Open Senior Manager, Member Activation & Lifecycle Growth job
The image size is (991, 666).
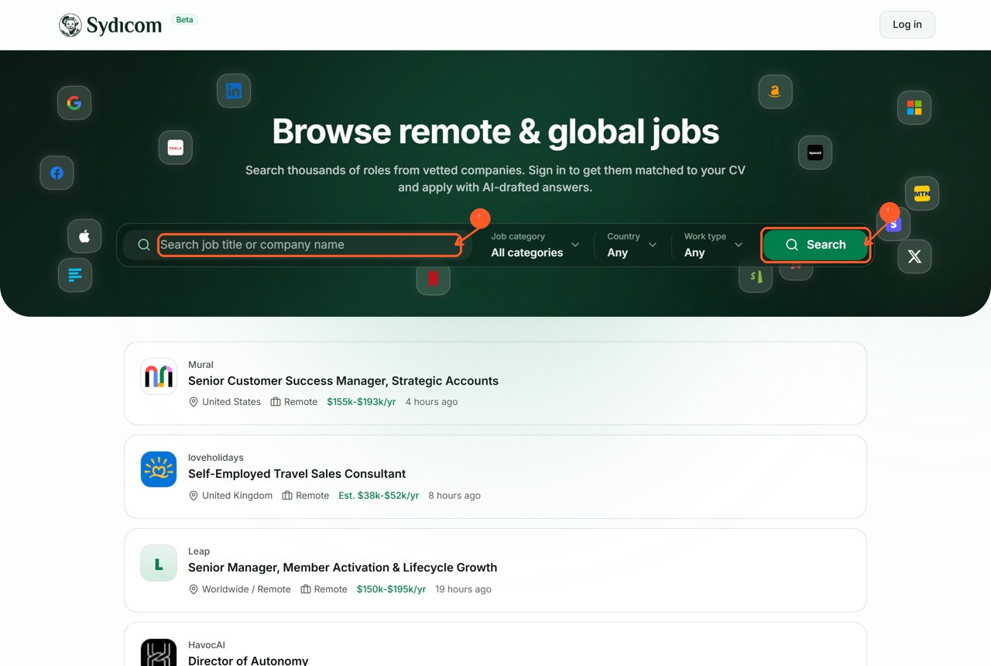[x=342, y=568]
